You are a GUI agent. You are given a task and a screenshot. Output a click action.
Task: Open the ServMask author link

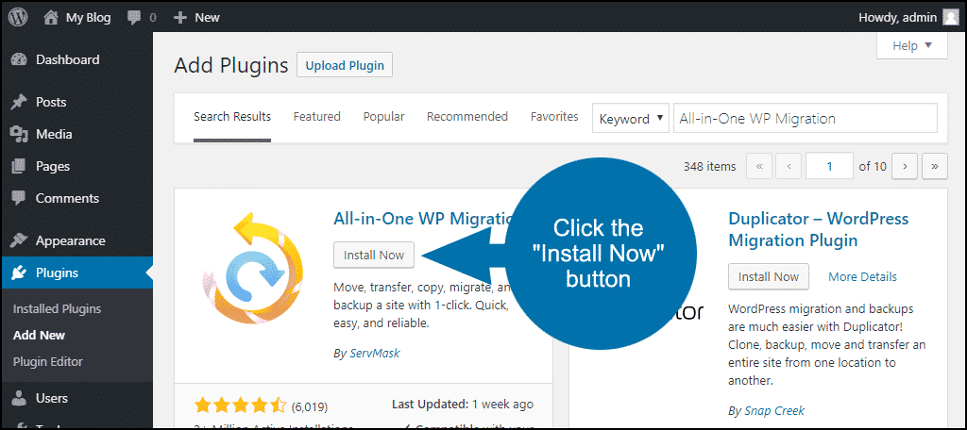(x=374, y=354)
